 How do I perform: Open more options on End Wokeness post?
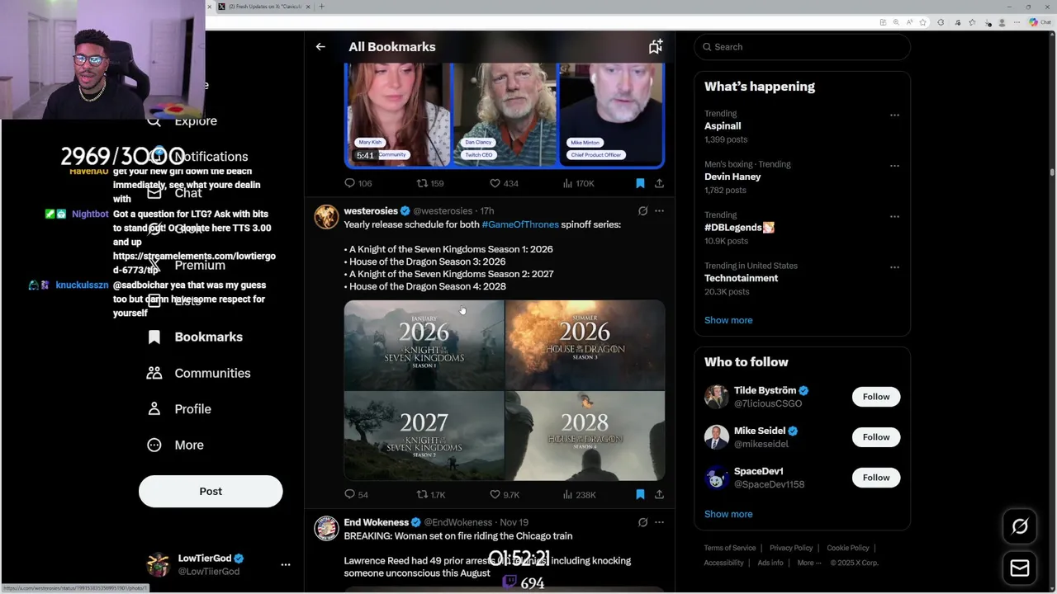point(659,522)
